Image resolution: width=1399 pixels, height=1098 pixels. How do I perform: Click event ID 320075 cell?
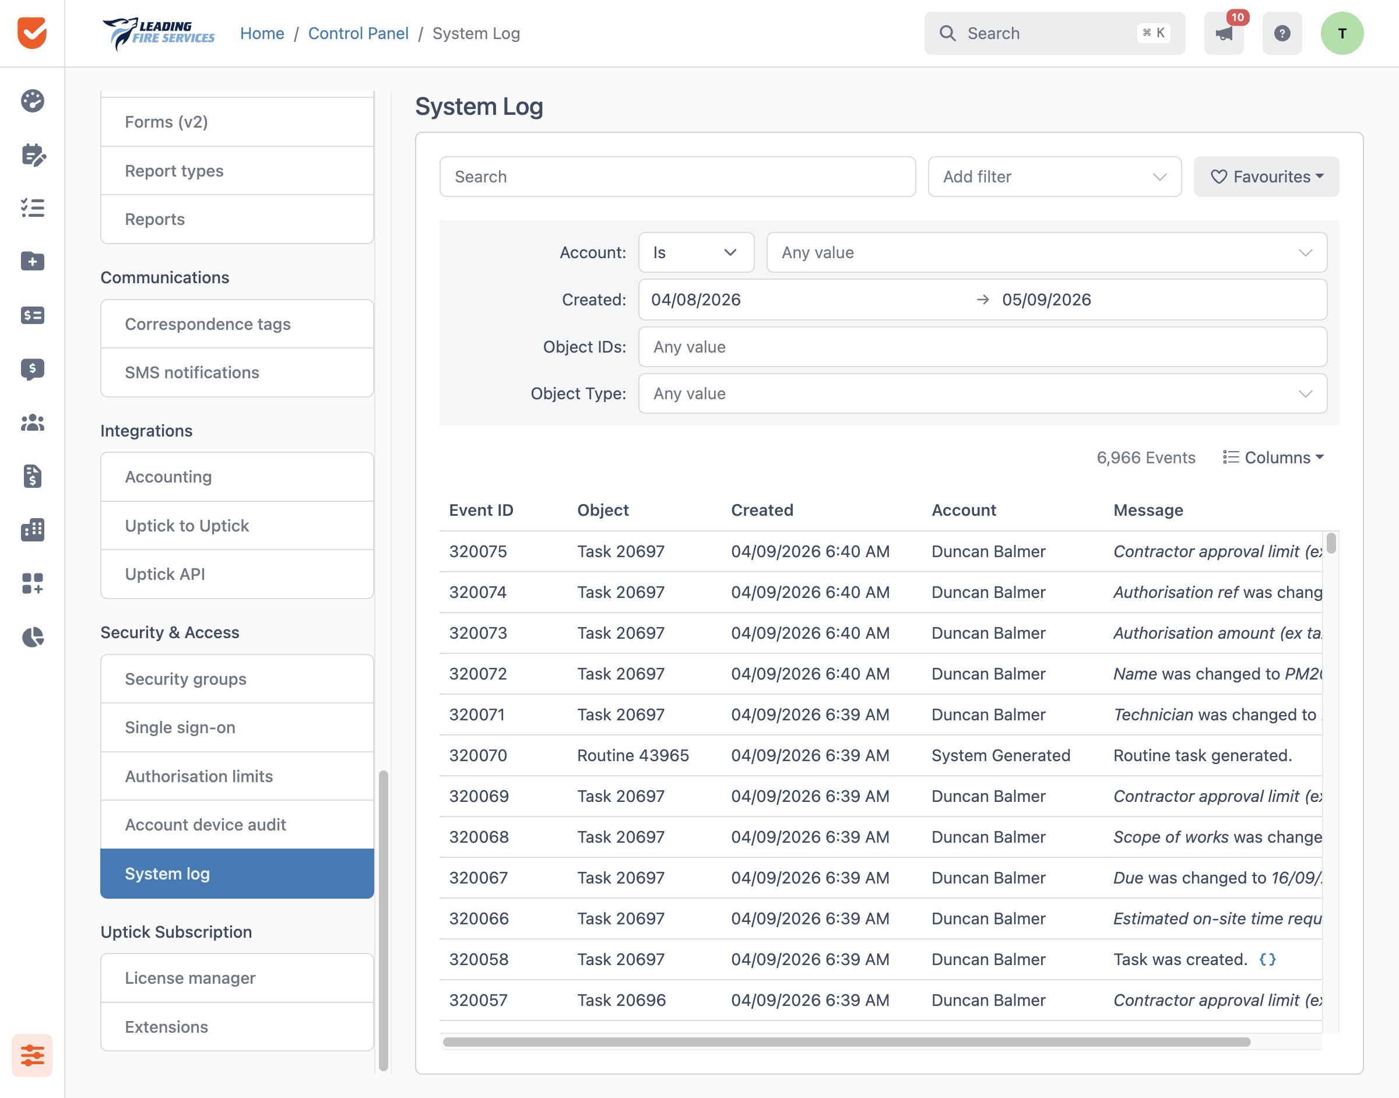click(x=477, y=551)
